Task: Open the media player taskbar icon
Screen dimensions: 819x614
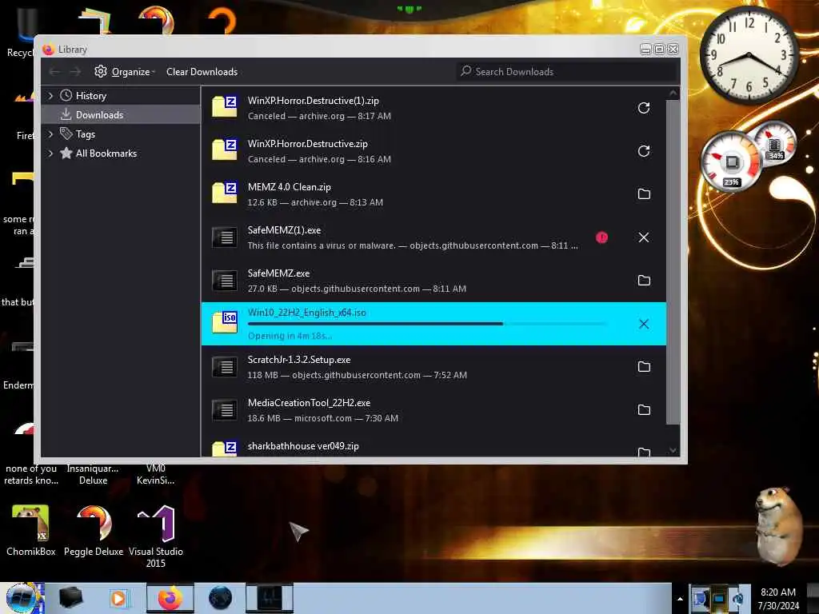Action: click(x=118, y=598)
